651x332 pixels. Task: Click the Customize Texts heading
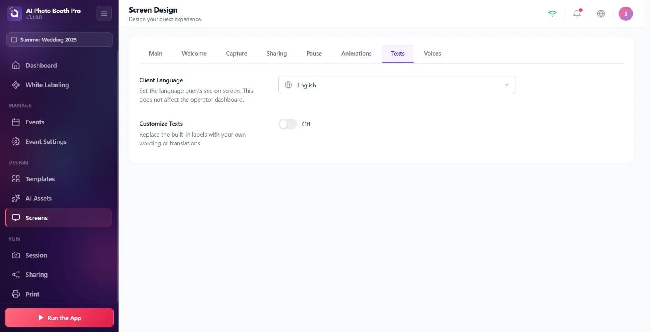pyautogui.click(x=161, y=124)
